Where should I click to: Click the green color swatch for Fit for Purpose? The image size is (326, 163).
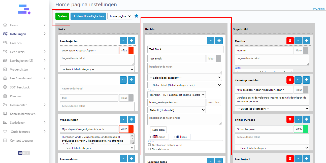[x=306, y=129]
